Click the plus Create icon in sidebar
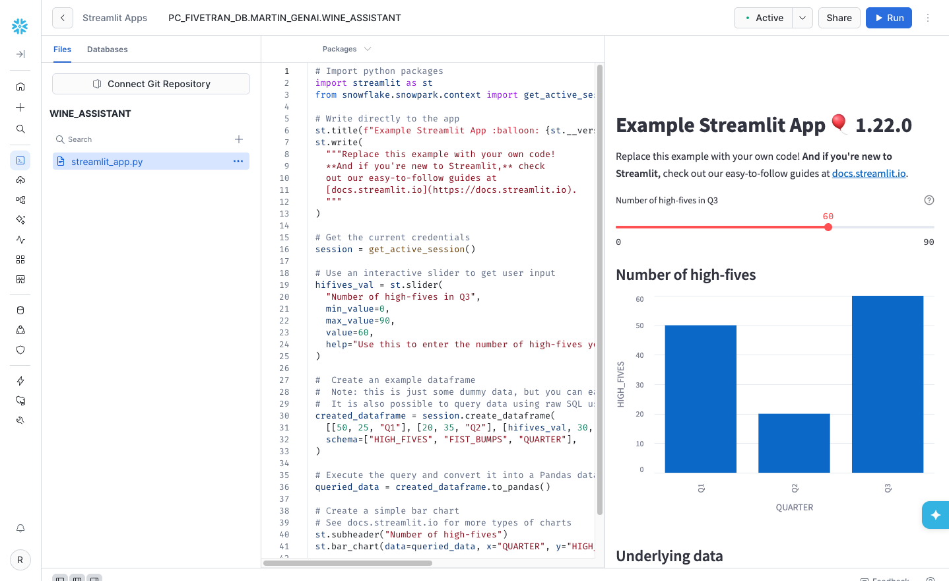Screen dimensions: 949x581 20,107
